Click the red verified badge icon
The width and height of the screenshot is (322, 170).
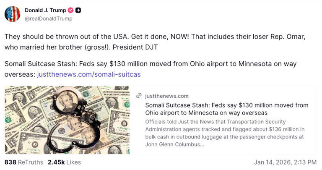click(x=70, y=10)
